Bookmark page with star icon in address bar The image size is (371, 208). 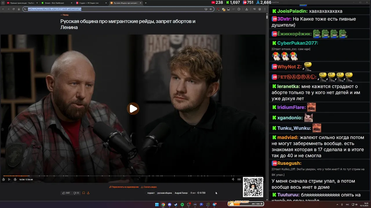211,9
